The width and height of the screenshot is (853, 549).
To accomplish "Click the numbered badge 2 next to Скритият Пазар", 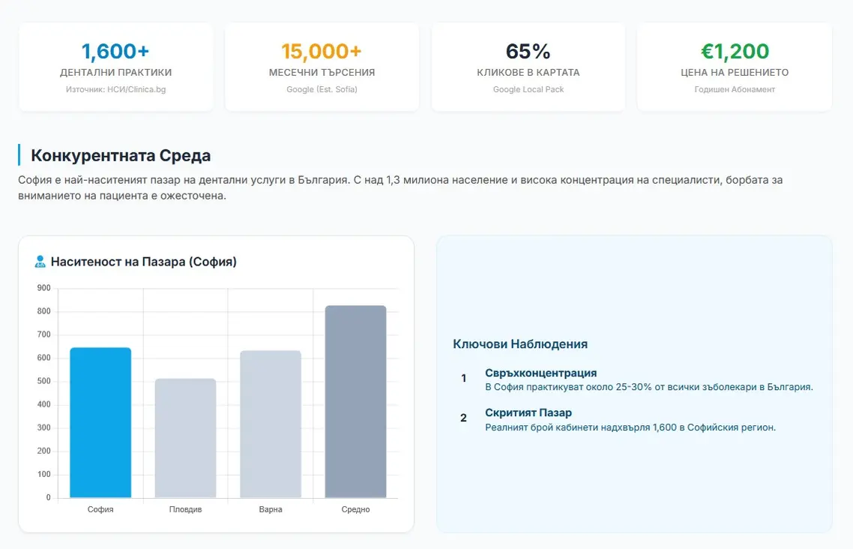I will pos(463,418).
